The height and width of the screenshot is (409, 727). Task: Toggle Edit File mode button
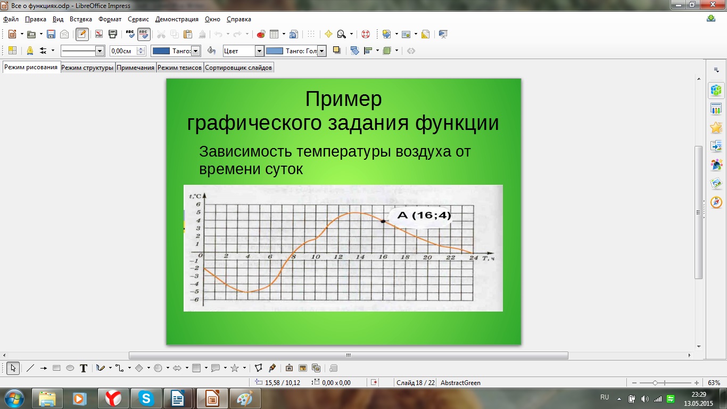point(82,34)
